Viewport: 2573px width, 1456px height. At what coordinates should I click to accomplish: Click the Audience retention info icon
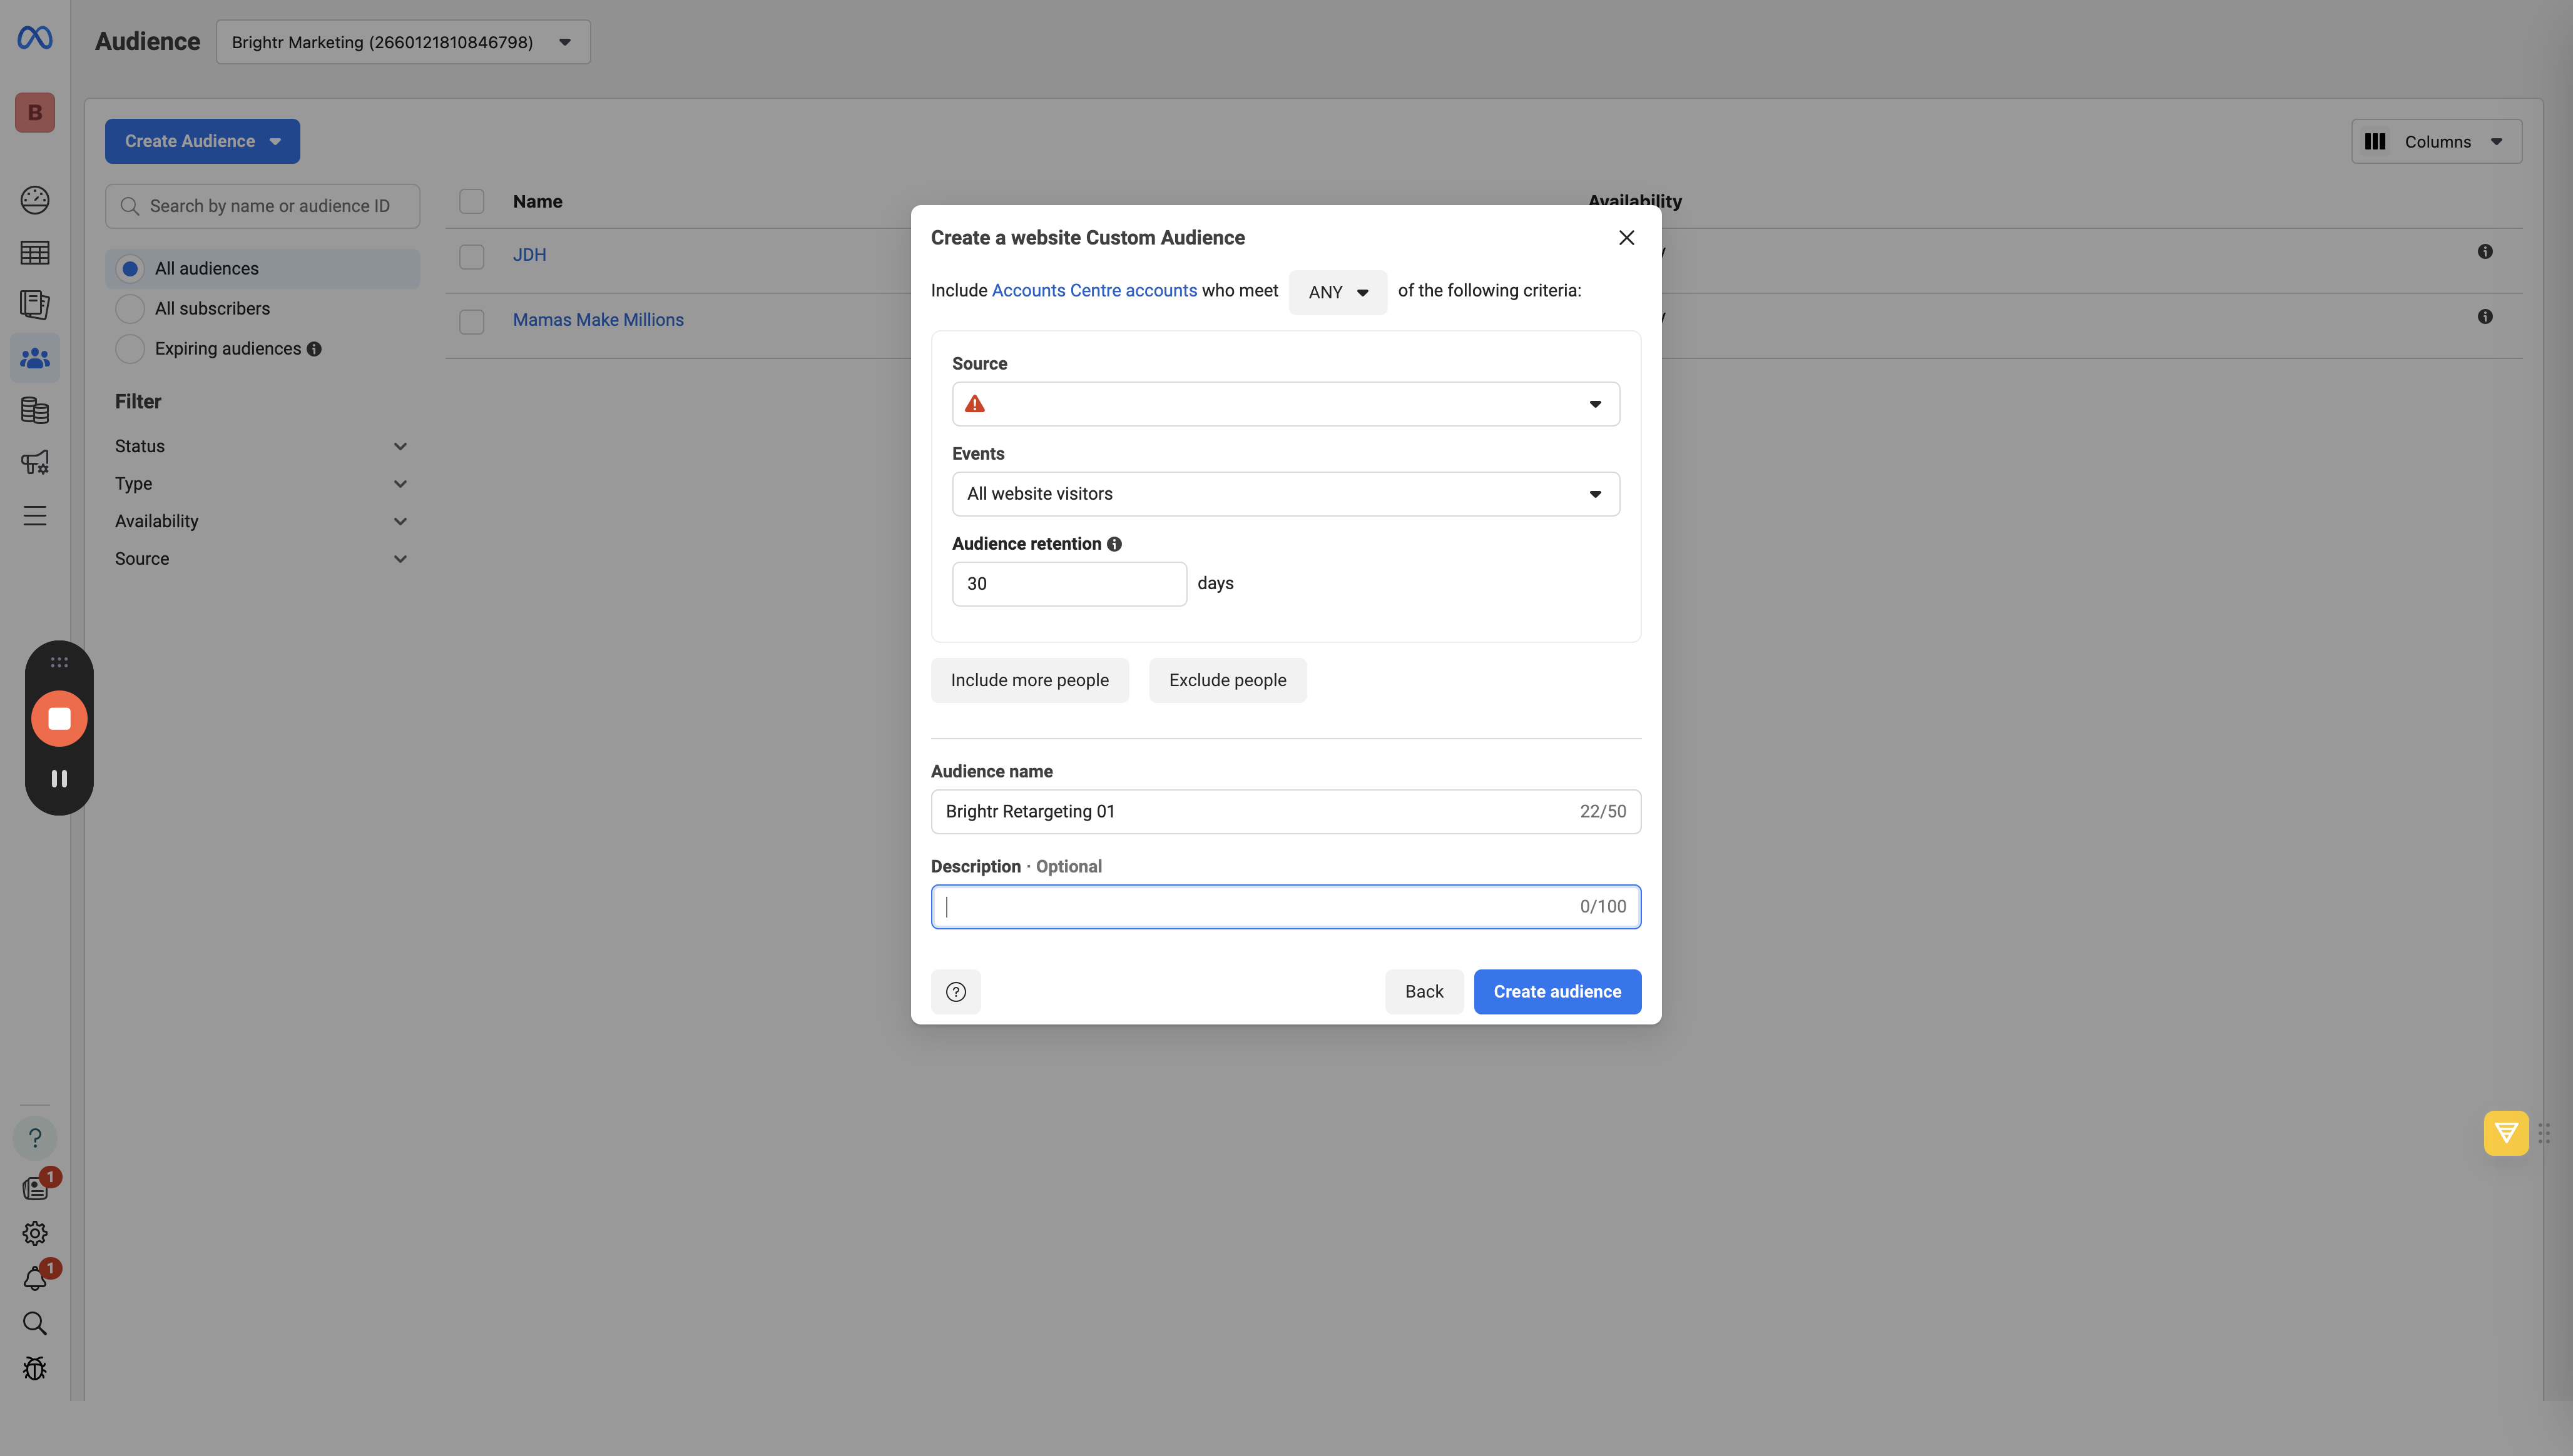tap(1114, 544)
